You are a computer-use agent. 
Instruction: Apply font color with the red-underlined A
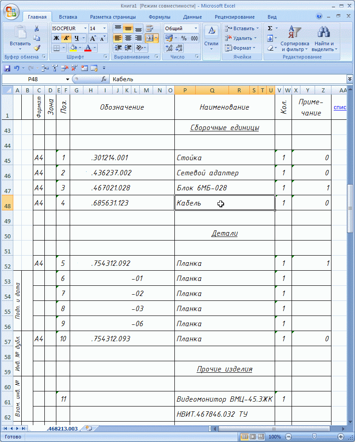point(88,47)
